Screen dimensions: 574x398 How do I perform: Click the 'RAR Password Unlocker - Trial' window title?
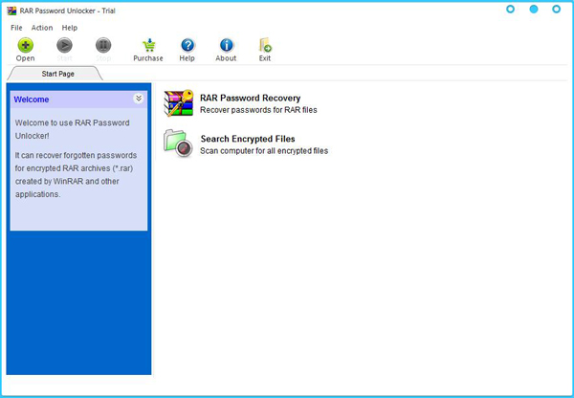pyautogui.click(x=67, y=11)
